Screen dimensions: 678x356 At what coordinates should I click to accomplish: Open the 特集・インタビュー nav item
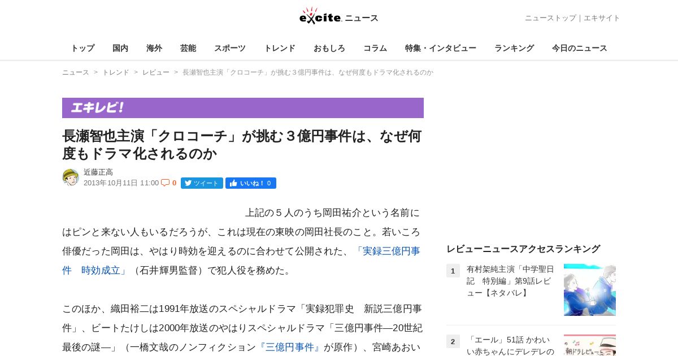[x=441, y=48]
